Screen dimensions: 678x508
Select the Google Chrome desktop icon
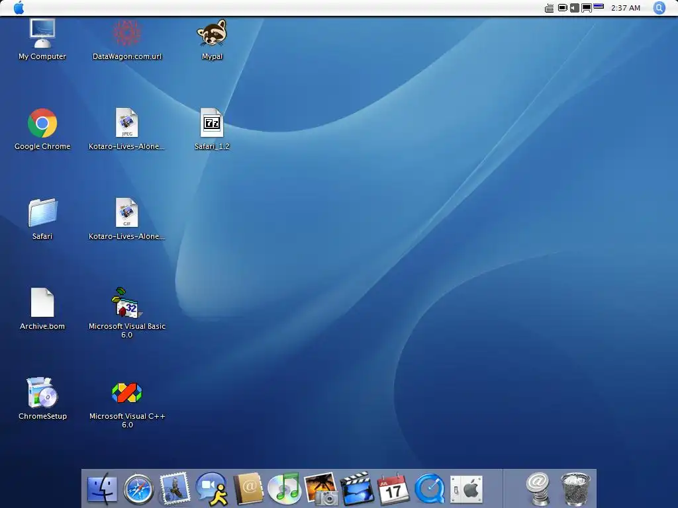pos(42,123)
